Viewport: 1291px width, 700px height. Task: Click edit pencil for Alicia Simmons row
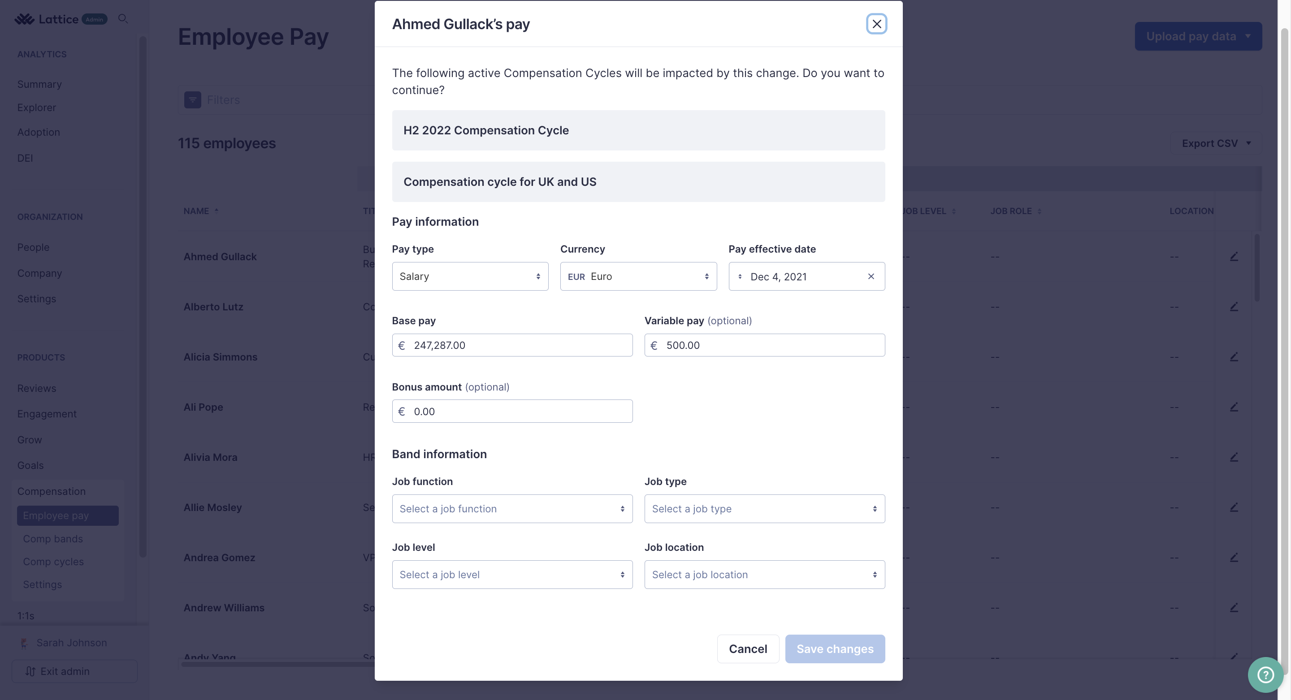(1234, 356)
